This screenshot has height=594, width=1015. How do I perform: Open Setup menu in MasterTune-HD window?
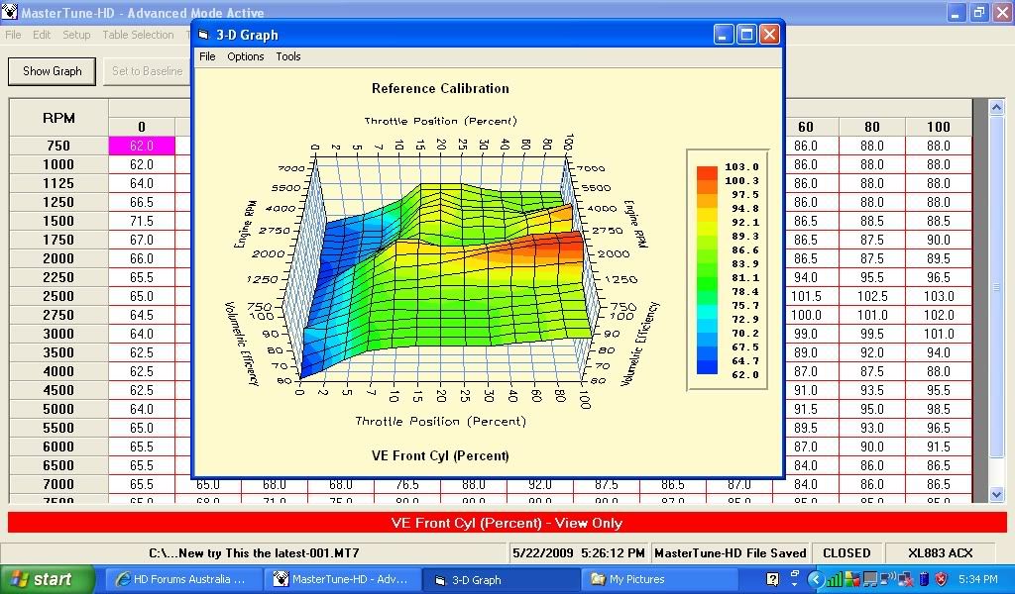click(76, 35)
